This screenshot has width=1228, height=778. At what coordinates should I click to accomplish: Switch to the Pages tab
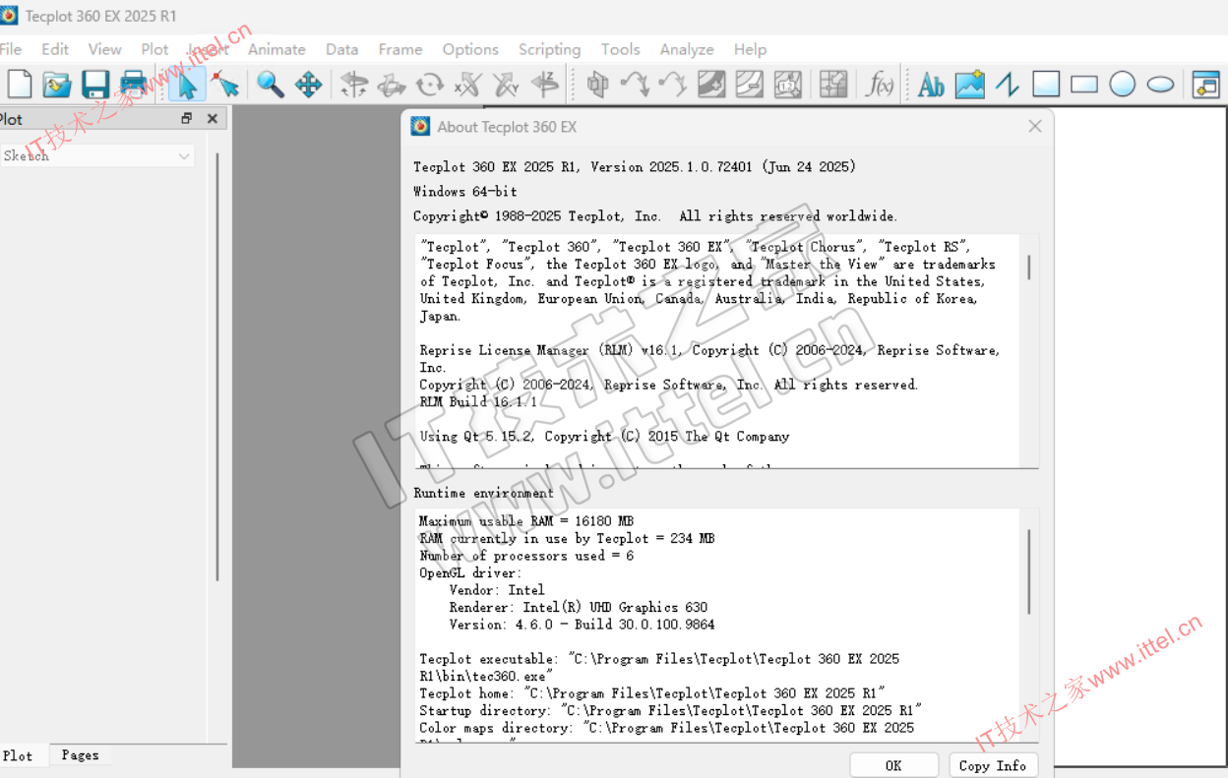80,755
